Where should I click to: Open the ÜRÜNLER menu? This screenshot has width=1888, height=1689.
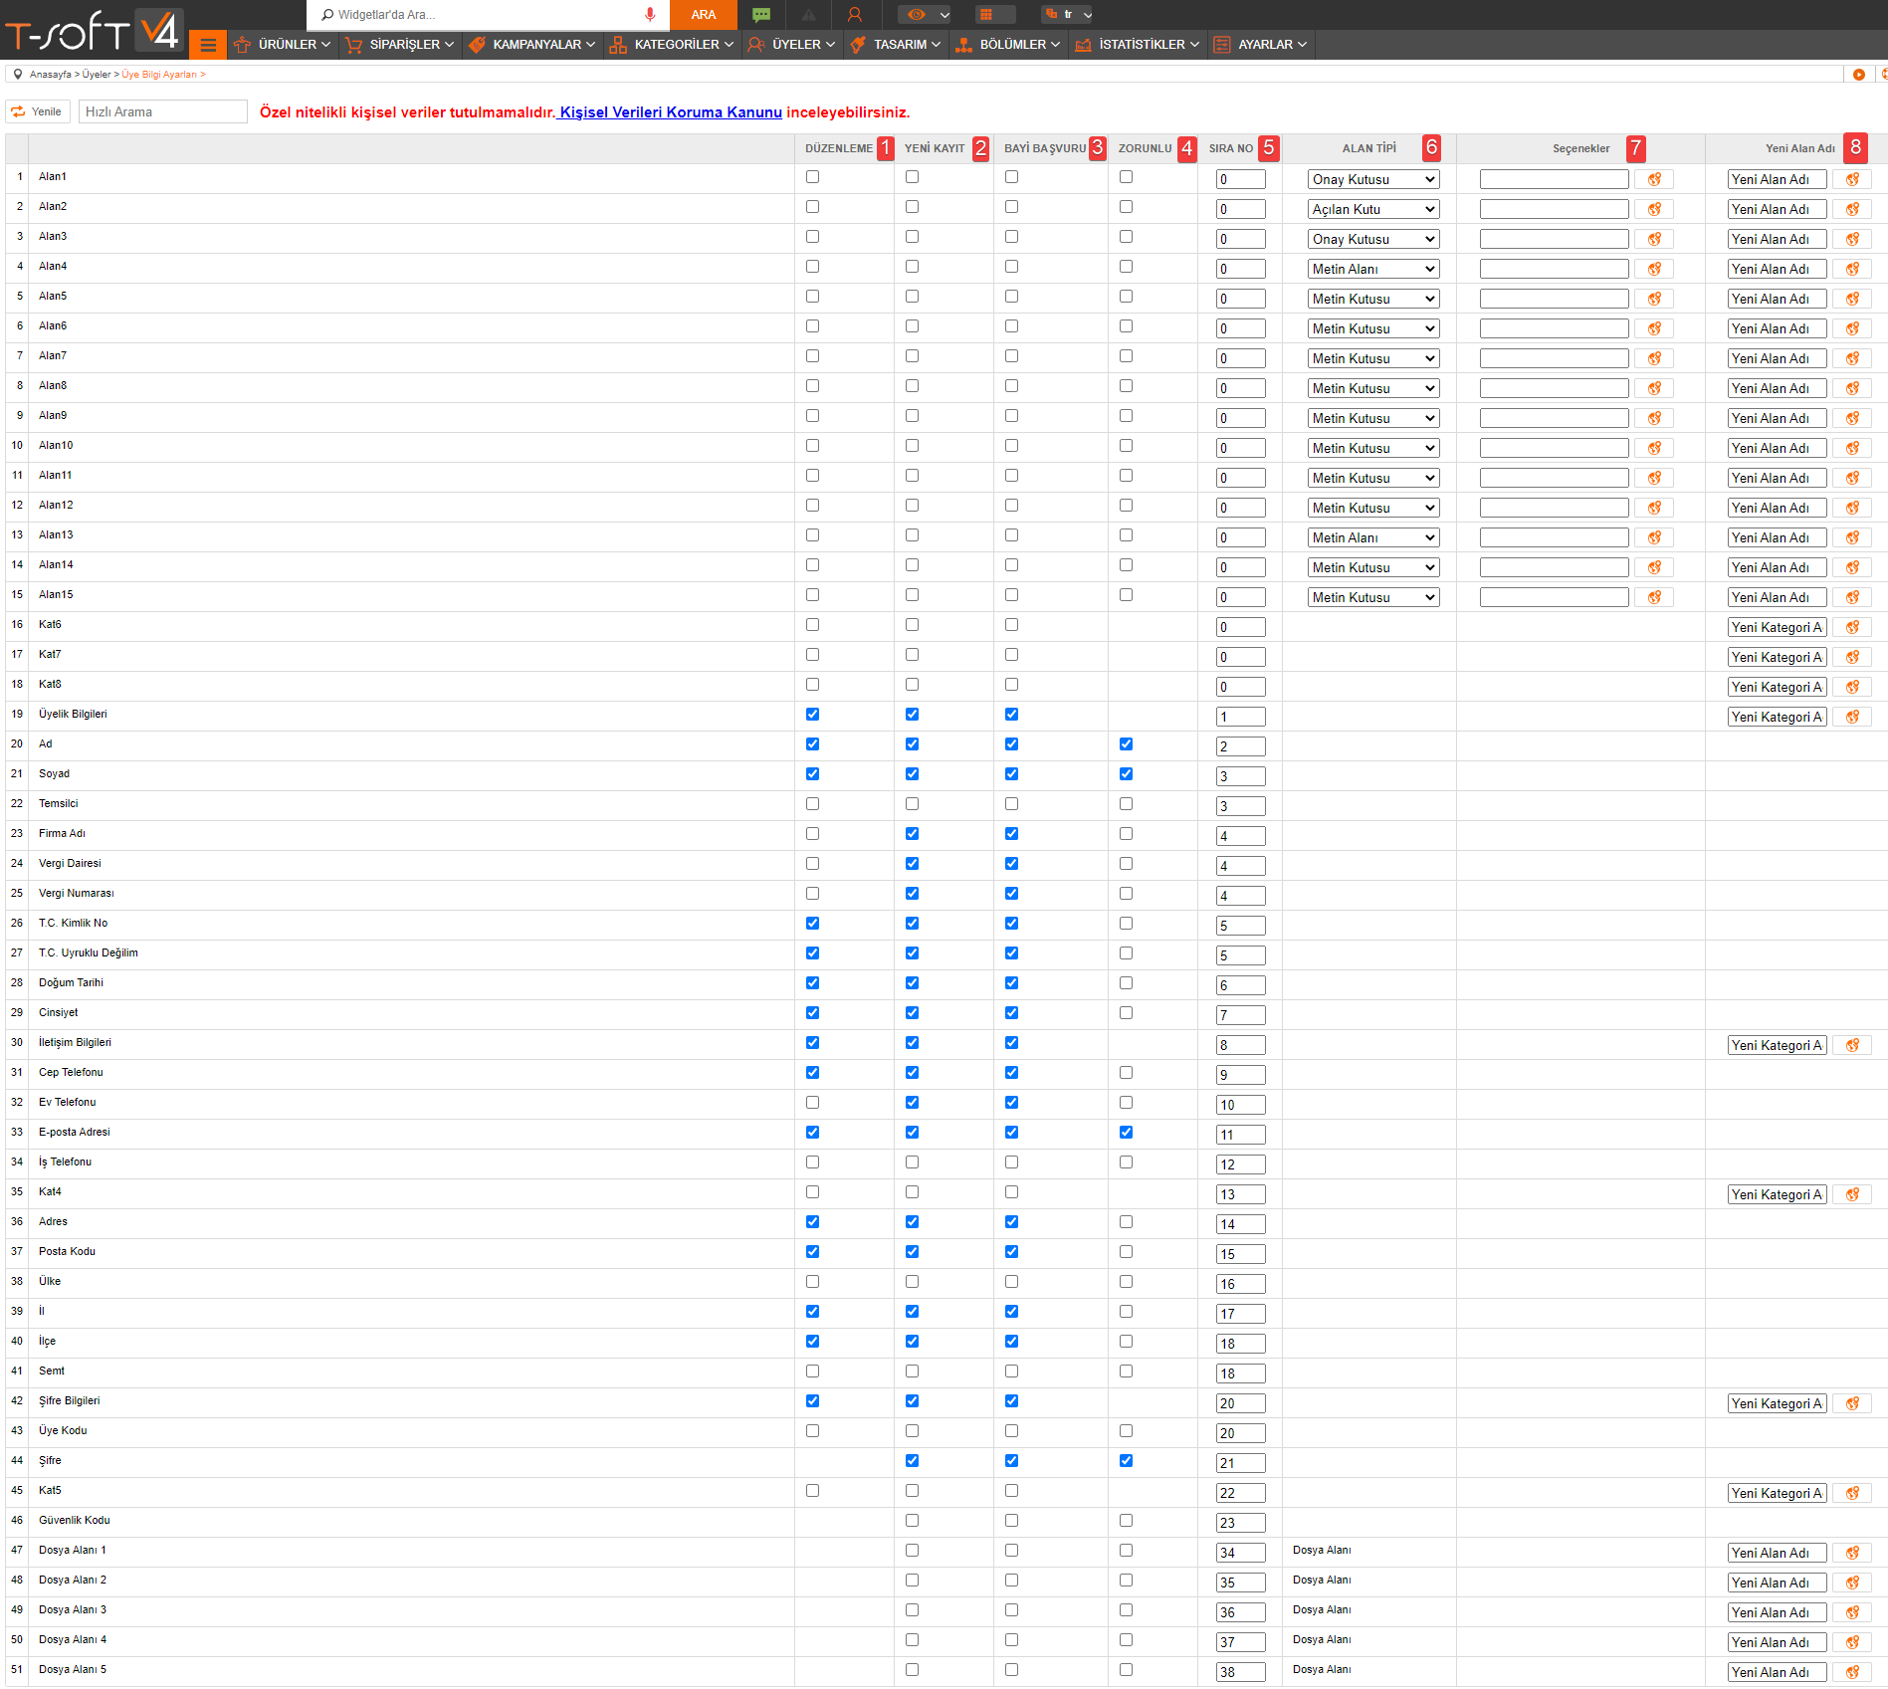pyautogui.click(x=282, y=45)
